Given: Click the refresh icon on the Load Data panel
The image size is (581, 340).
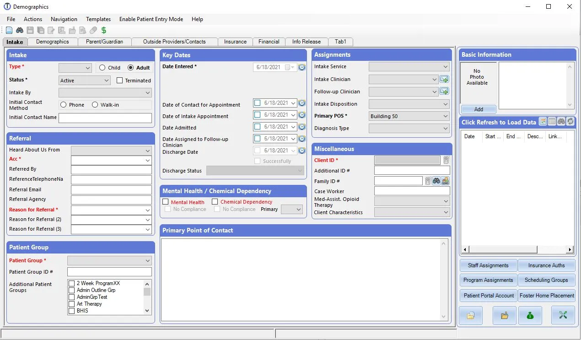Looking at the screenshot, I should pyautogui.click(x=570, y=121).
